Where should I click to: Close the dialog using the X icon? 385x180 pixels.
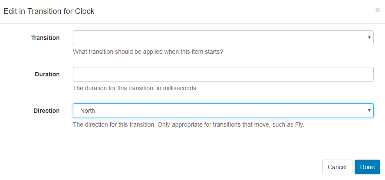[x=377, y=10]
